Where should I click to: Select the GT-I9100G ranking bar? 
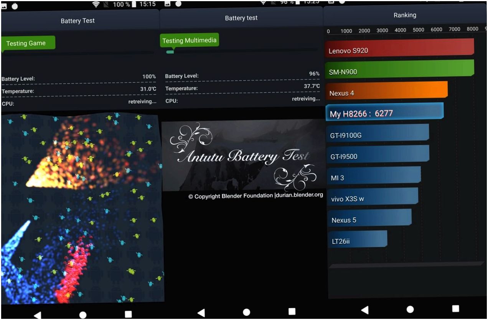click(x=377, y=133)
